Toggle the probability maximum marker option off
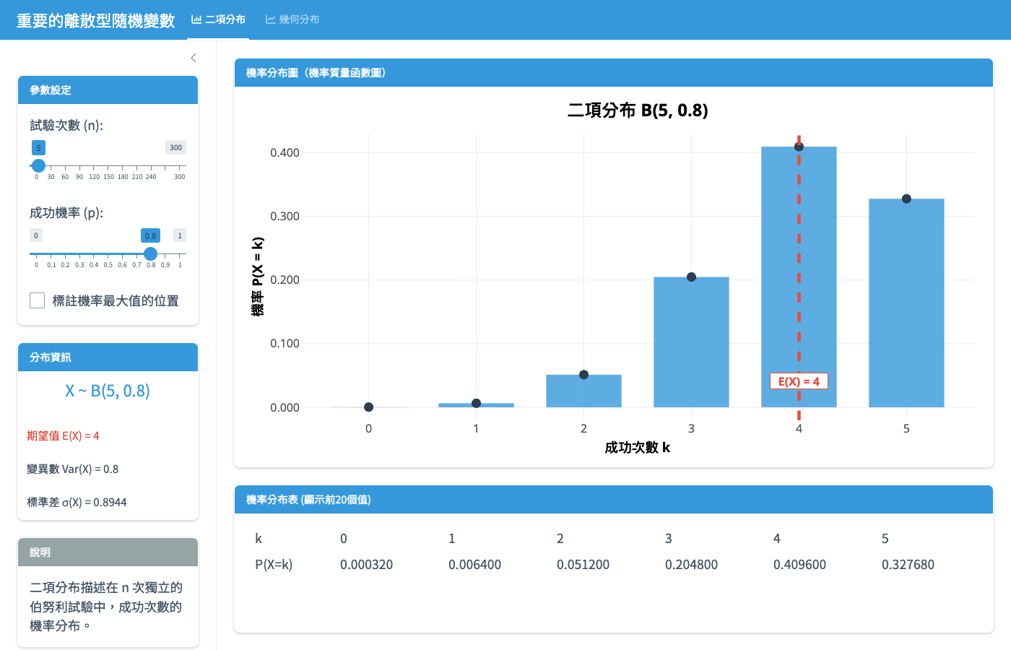Image resolution: width=1011 pixels, height=650 pixels. point(37,300)
